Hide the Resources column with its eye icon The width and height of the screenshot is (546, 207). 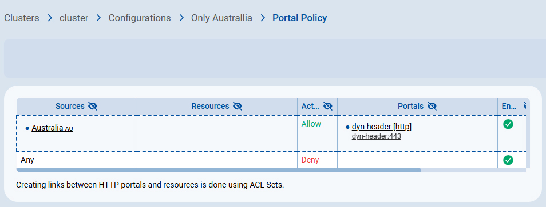238,106
